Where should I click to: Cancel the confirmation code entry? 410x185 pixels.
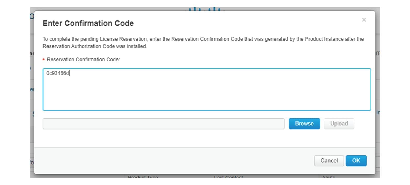(329, 161)
